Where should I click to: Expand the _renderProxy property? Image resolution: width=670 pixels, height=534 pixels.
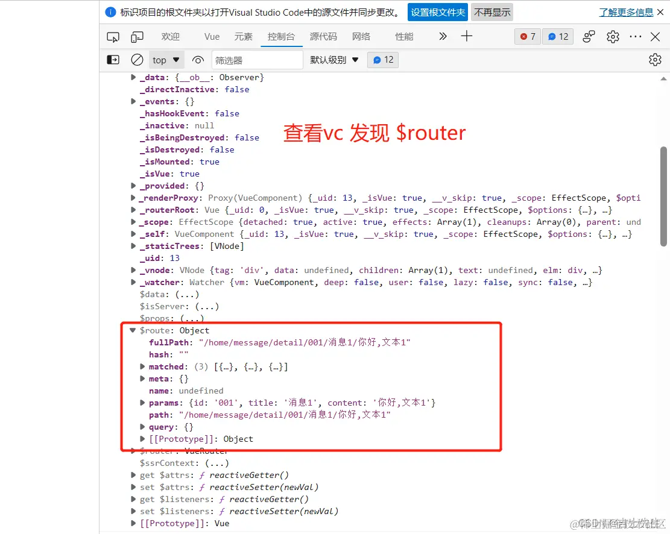133,198
